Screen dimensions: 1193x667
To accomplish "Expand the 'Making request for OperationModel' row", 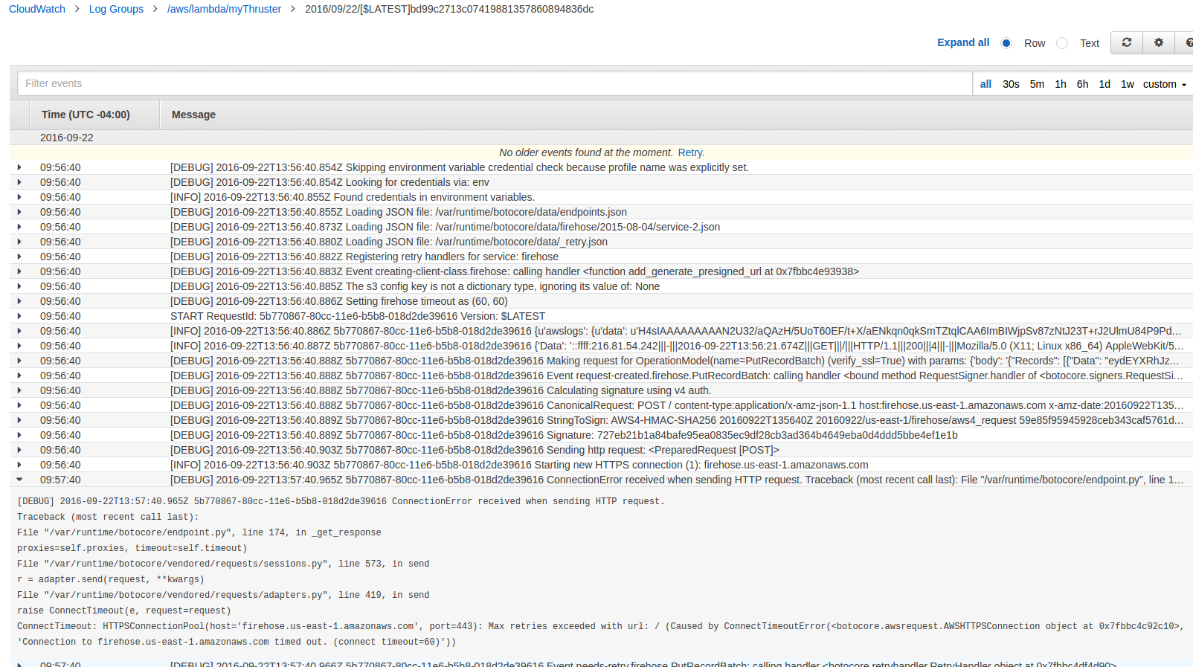I will point(19,361).
